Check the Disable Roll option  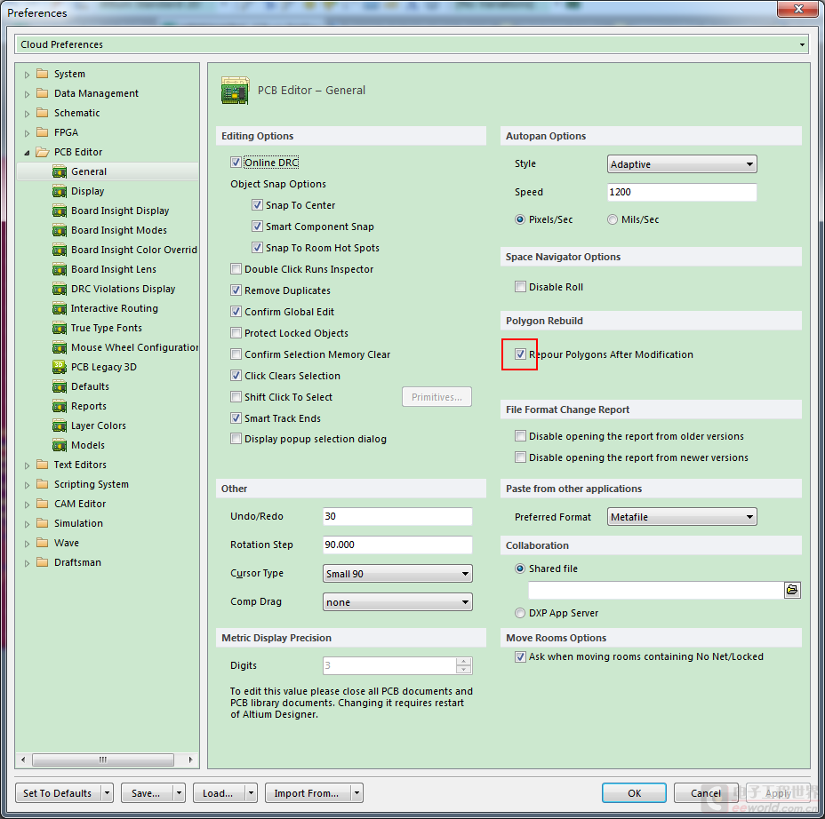tap(520, 287)
